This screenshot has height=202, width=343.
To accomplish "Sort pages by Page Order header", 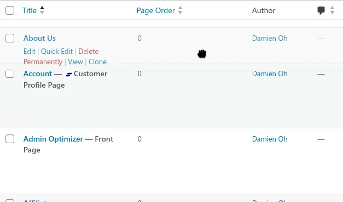I will pos(155,10).
